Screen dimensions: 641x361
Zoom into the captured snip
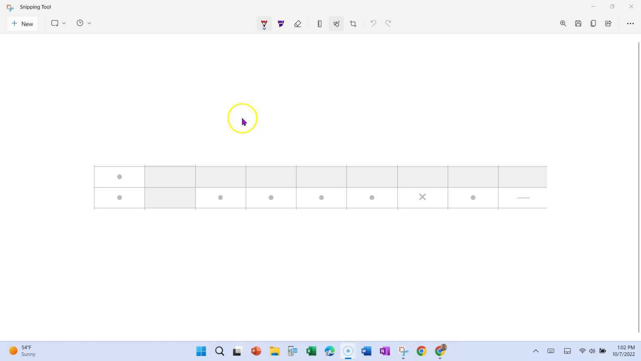(563, 23)
